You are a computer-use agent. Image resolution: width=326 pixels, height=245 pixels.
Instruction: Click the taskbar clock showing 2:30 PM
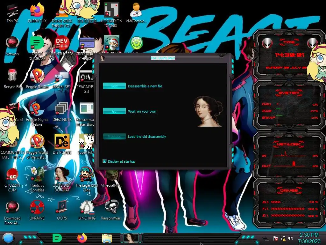309,238
